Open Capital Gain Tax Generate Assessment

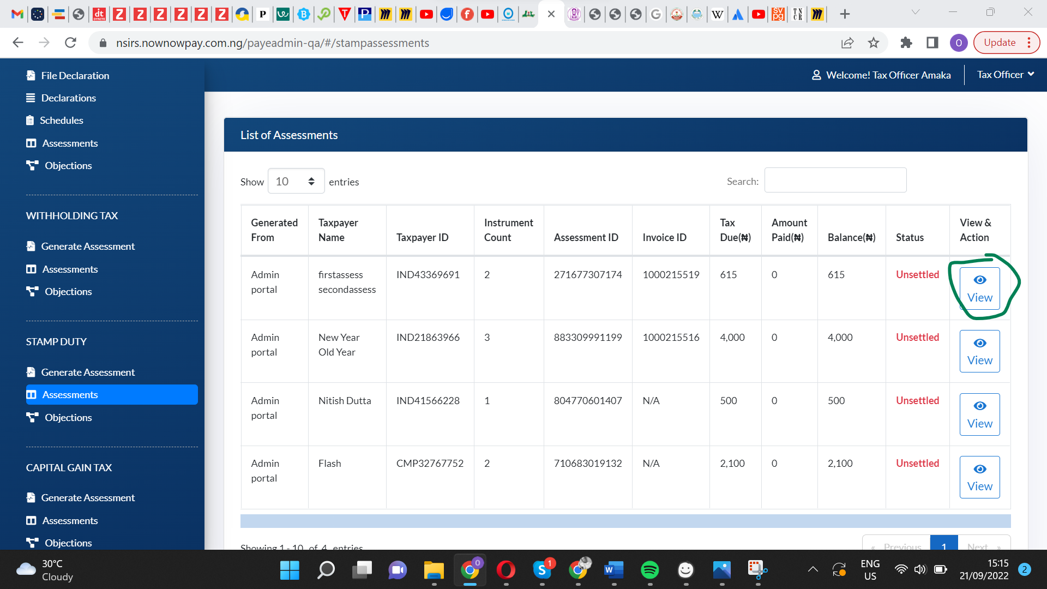(x=80, y=497)
